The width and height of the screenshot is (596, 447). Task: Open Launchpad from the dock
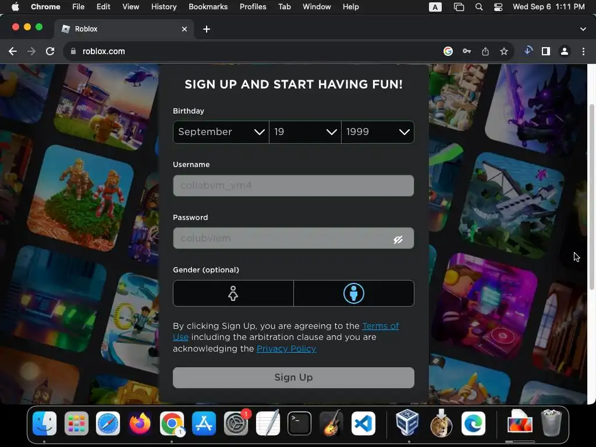76,423
